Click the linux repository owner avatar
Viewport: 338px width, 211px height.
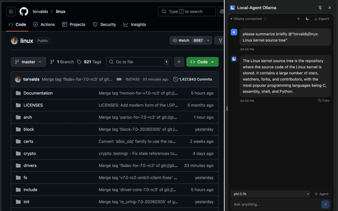(14, 41)
